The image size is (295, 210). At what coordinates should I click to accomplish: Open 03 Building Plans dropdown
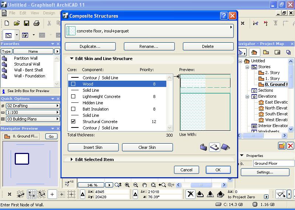click(33, 119)
